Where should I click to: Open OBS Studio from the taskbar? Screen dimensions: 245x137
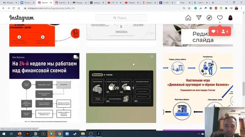pyautogui.click(x=91, y=134)
